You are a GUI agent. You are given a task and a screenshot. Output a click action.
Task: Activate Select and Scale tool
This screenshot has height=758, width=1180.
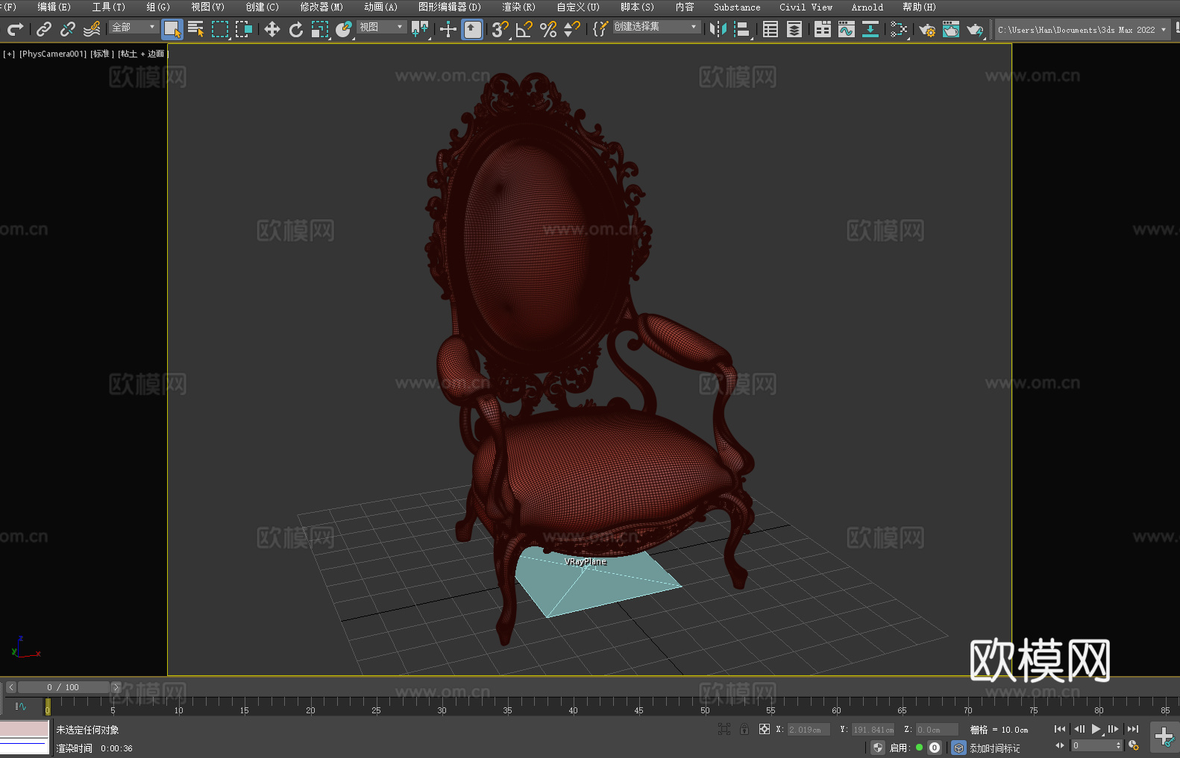pos(320,29)
